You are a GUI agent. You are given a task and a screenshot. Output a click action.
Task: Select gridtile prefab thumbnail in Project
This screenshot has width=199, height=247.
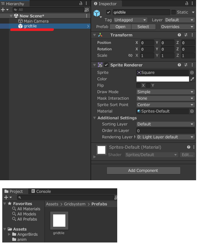pyautogui.click(x=59, y=220)
